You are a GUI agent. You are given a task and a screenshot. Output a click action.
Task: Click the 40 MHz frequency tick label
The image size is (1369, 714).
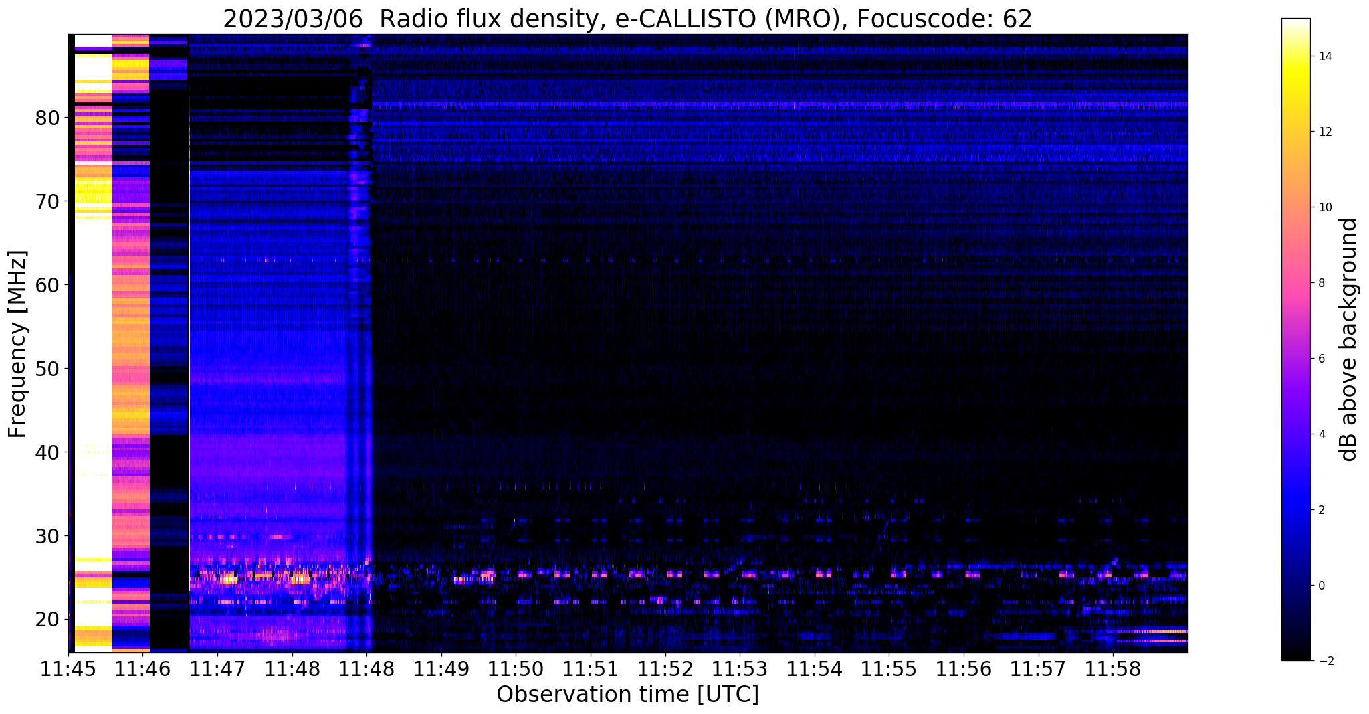point(47,452)
